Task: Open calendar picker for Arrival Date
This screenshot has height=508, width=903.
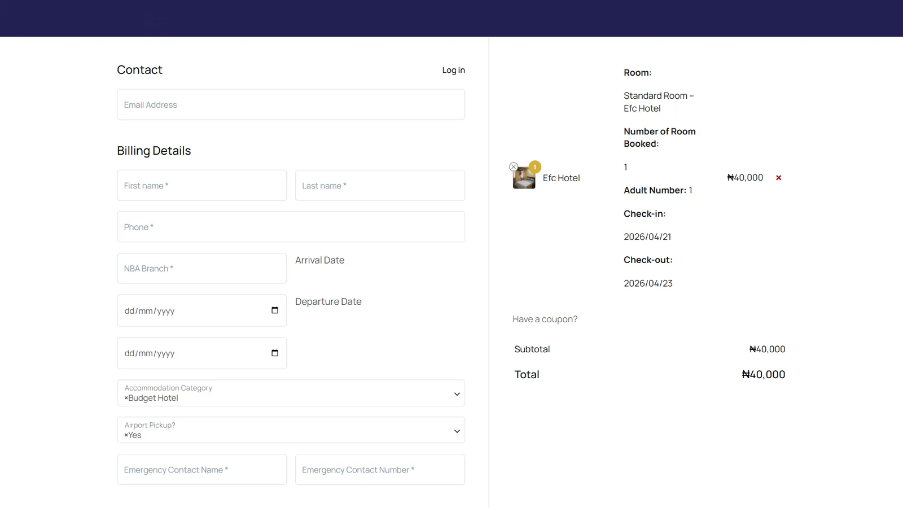Action: pos(275,310)
